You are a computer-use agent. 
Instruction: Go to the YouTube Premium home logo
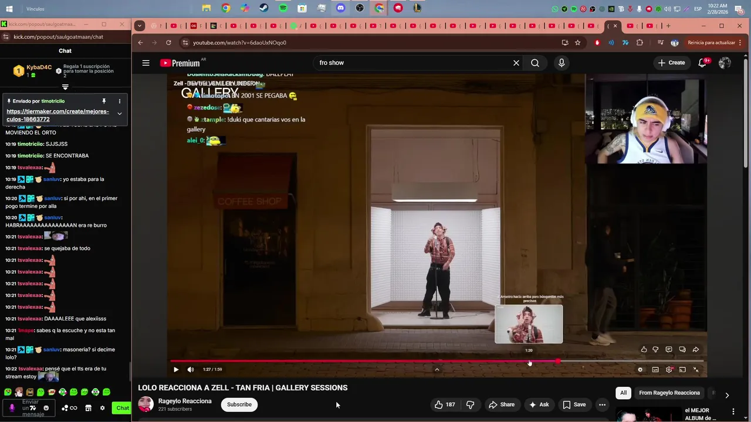(x=180, y=63)
